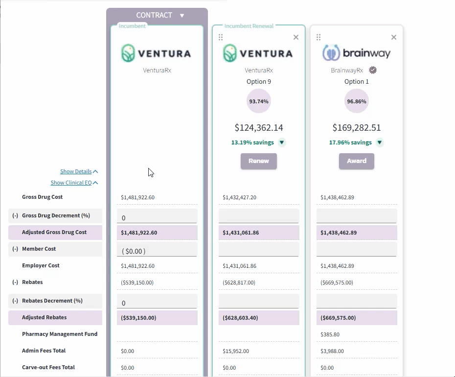Click the Incumbent tag
Viewport: 455px width, 377px height.
pos(132,26)
